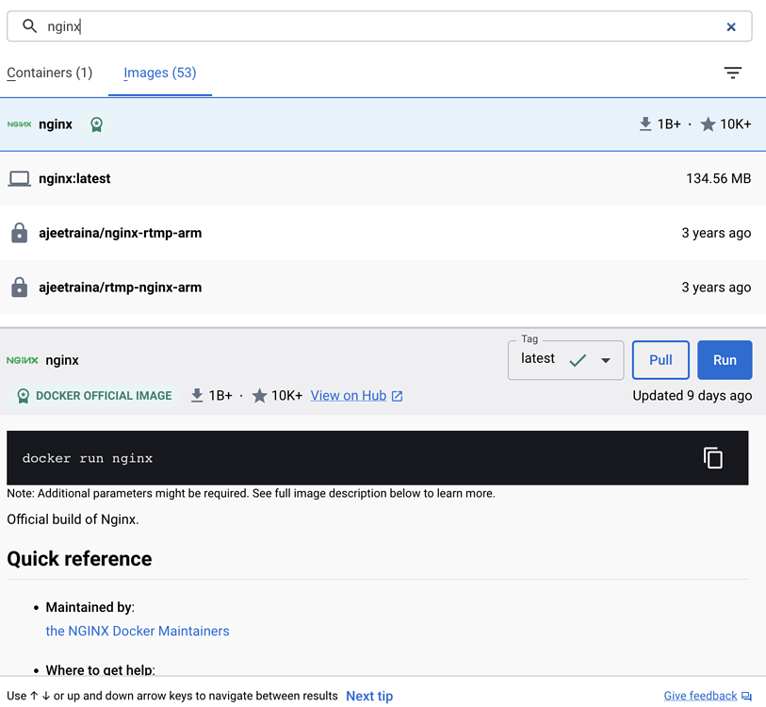766x707 pixels.
Task: Click the download icon next to 1B+ in top result
Action: point(645,124)
